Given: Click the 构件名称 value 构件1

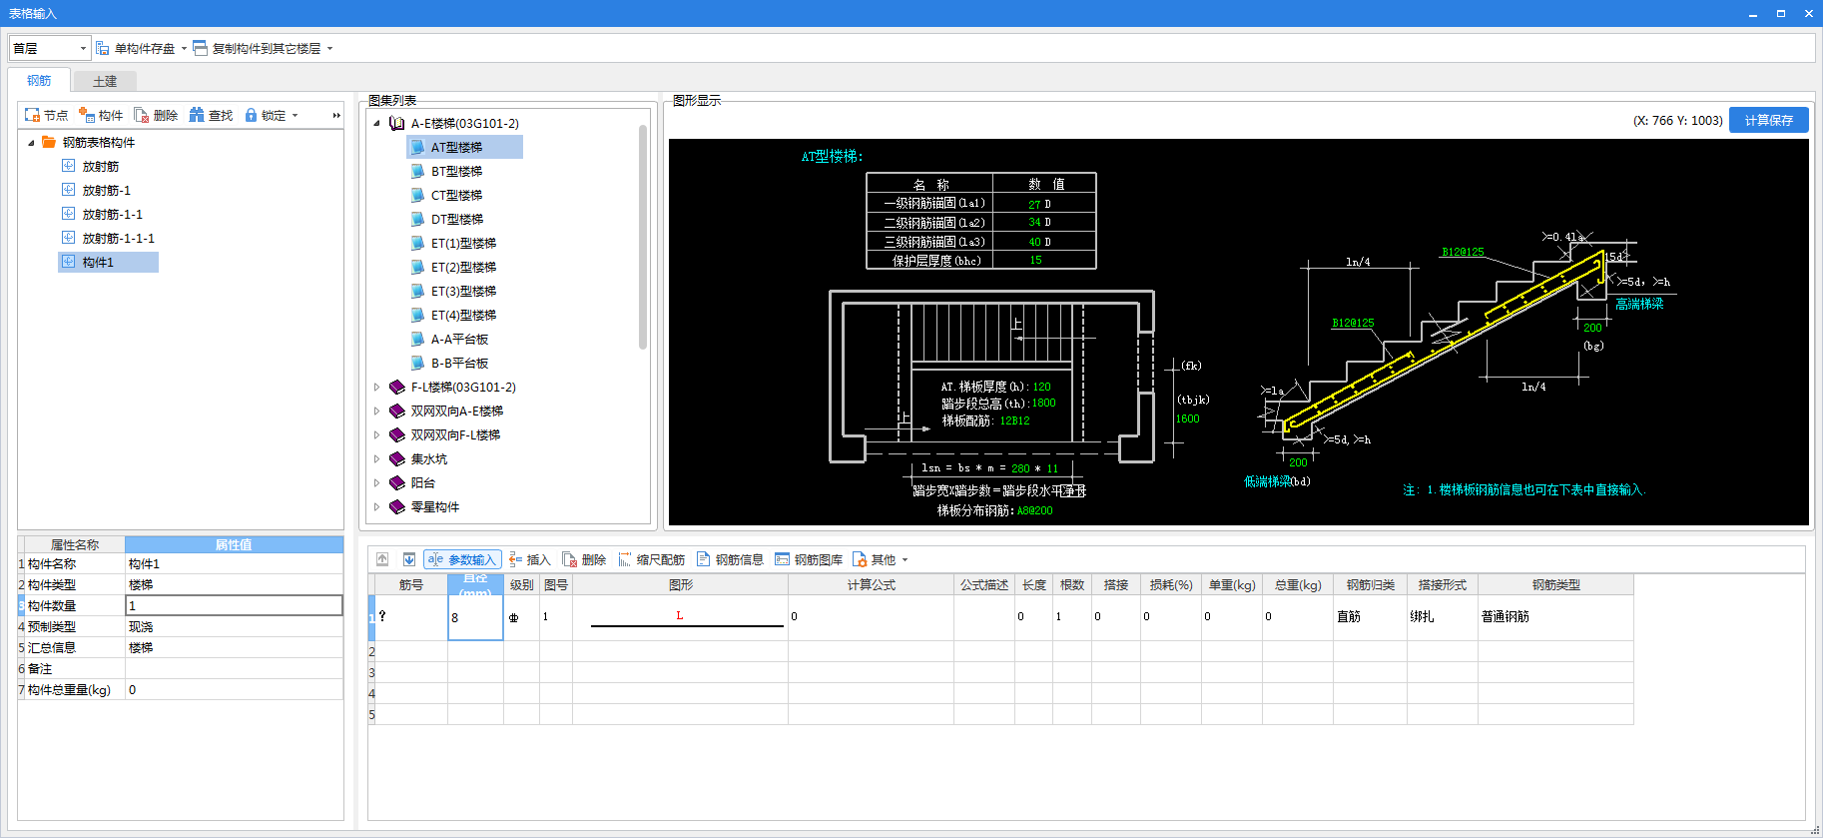Looking at the screenshot, I should coord(234,563).
